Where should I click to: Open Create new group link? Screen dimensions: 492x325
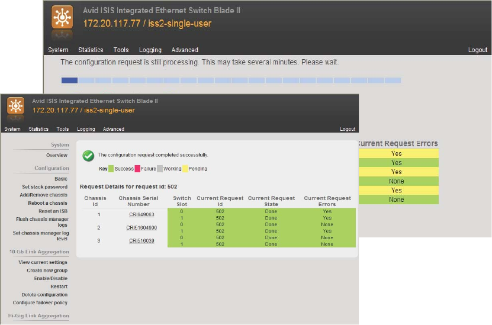click(47, 271)
